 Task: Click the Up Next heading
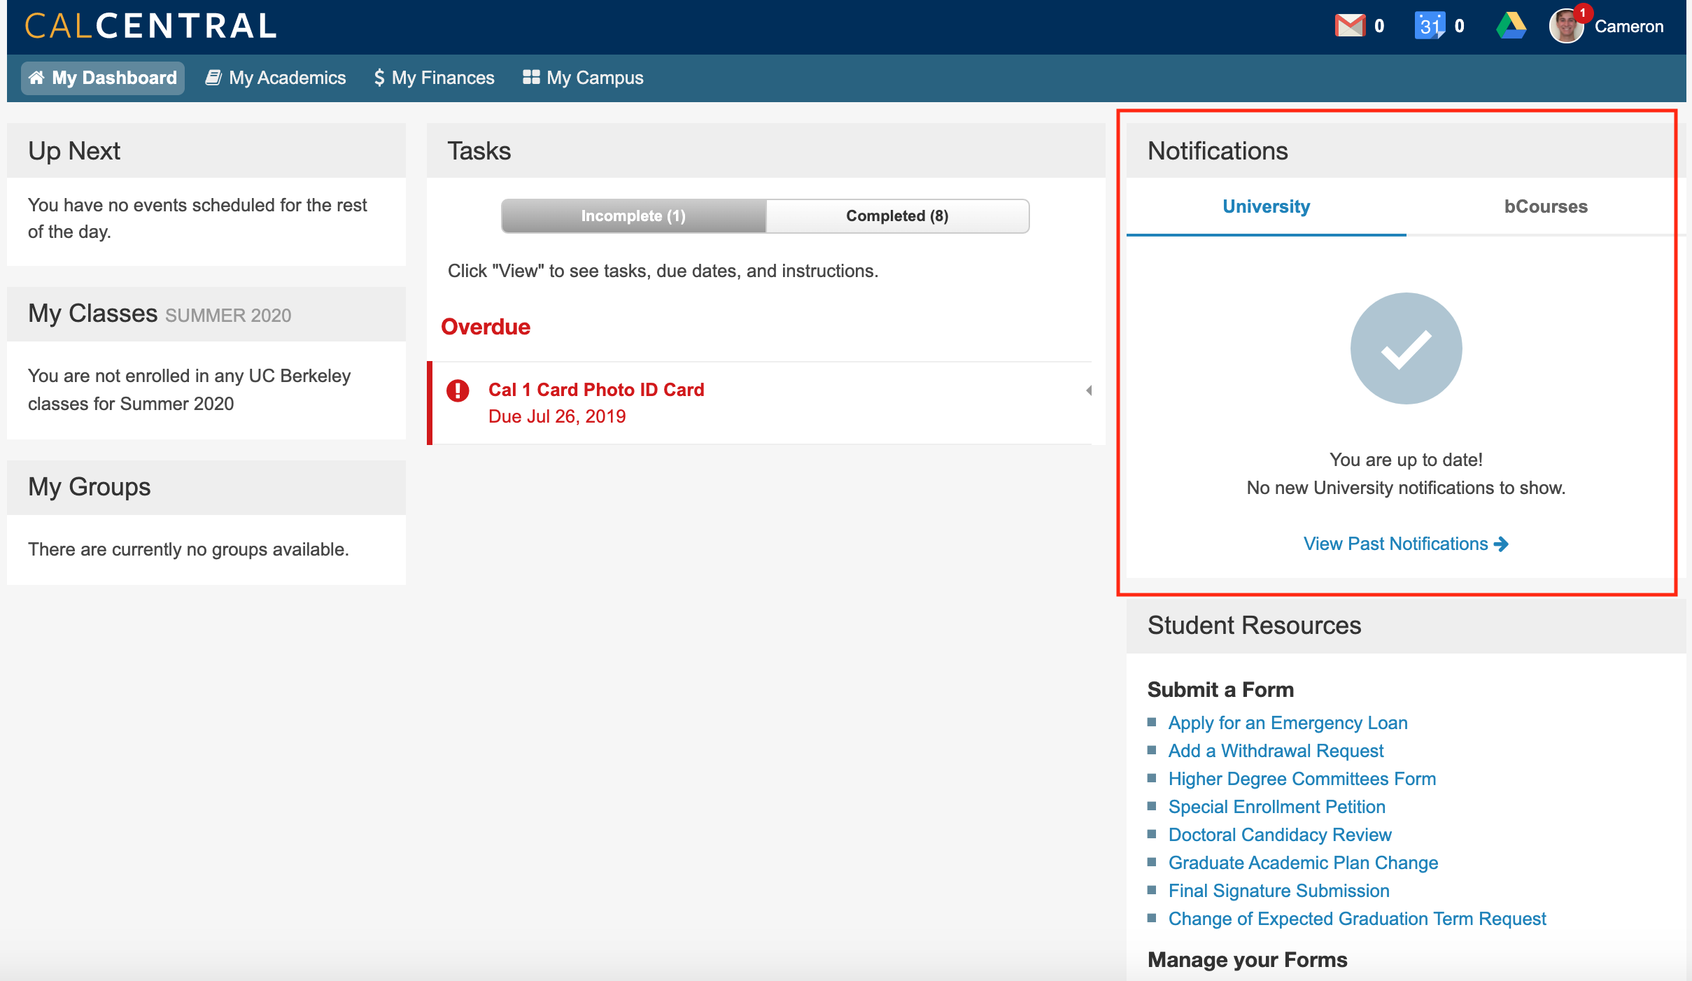point(74,151)
